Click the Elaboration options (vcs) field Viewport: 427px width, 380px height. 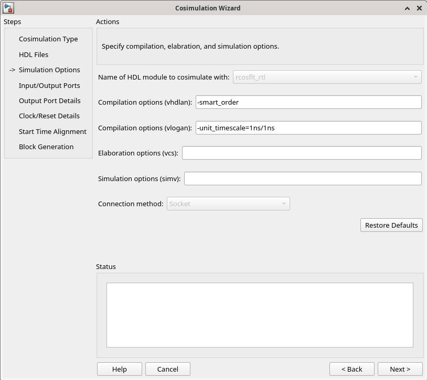(301, 153)
